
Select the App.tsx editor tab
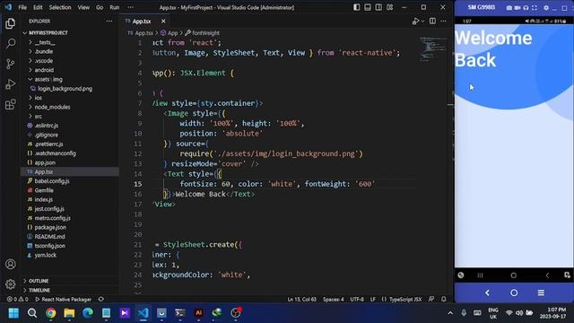point(141,22)
